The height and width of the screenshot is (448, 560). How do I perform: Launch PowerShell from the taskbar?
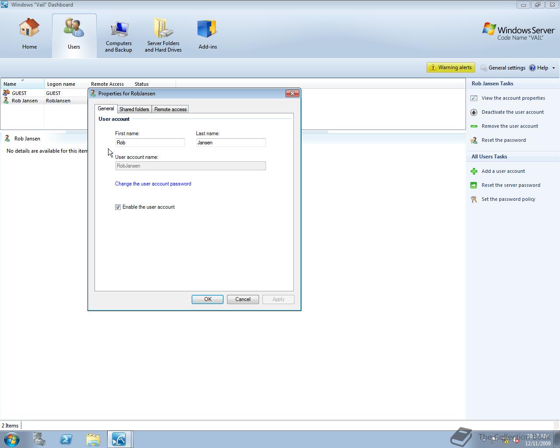[66, 439]
